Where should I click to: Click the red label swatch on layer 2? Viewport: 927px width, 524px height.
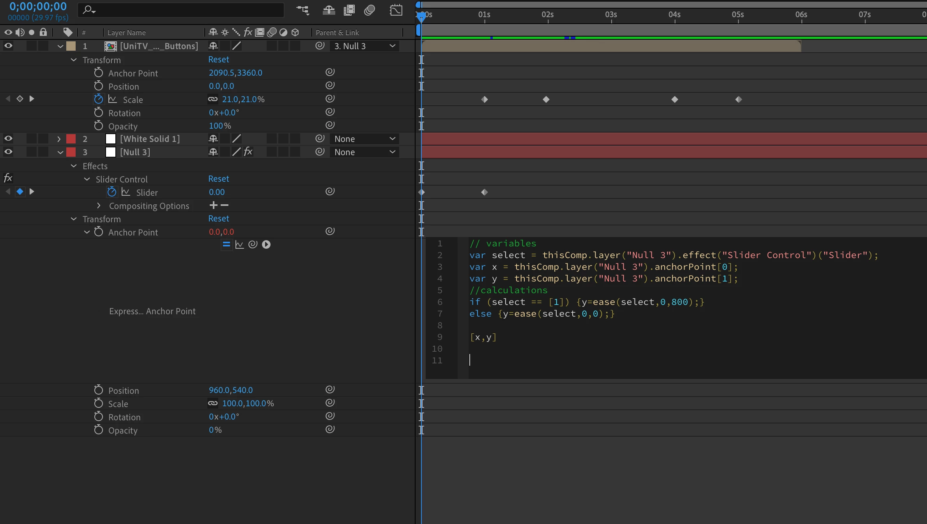[71, 139]
